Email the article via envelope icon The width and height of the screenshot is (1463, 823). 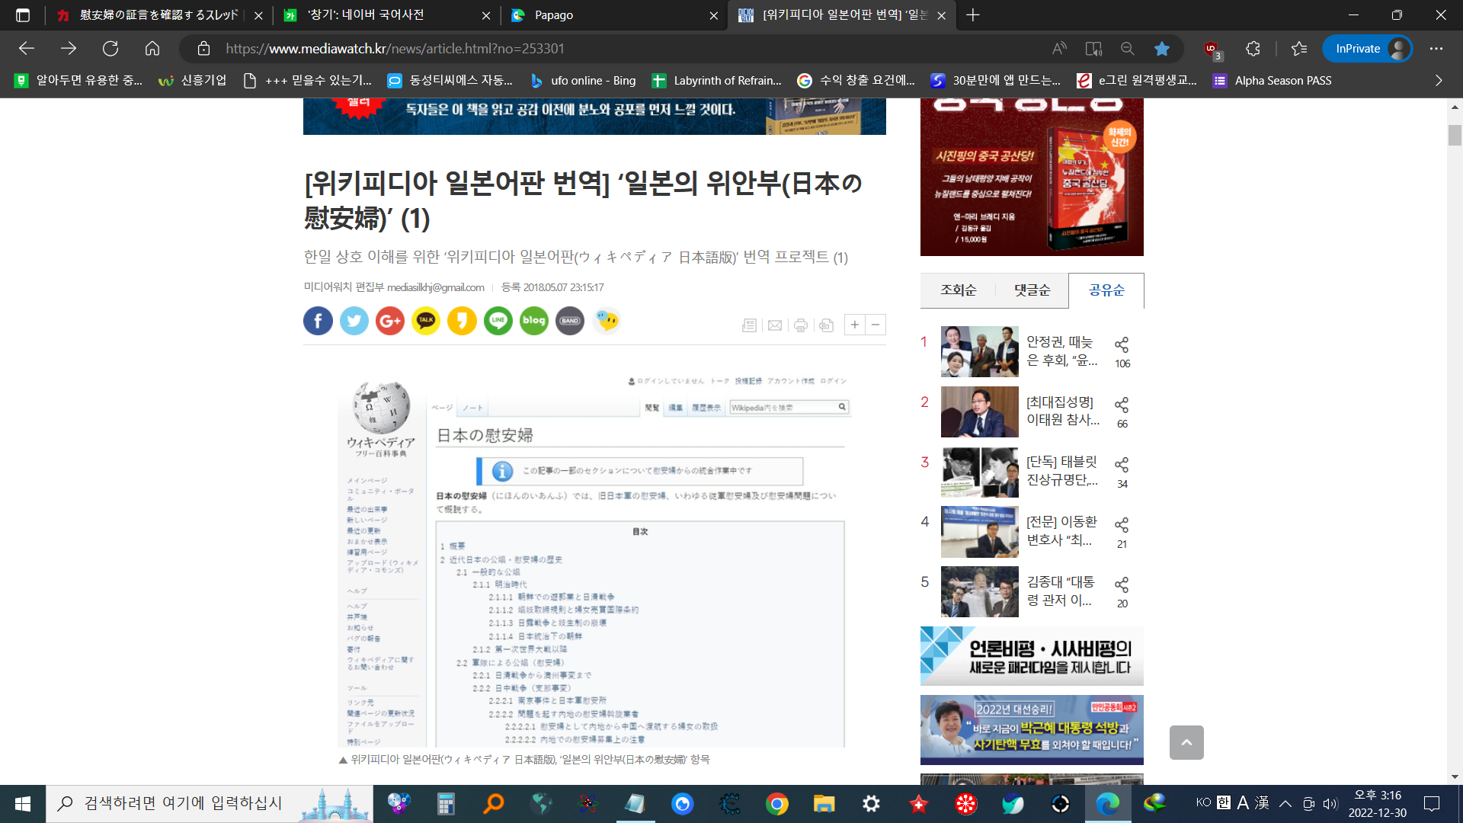pyautogui.click(x=775, y=325)
